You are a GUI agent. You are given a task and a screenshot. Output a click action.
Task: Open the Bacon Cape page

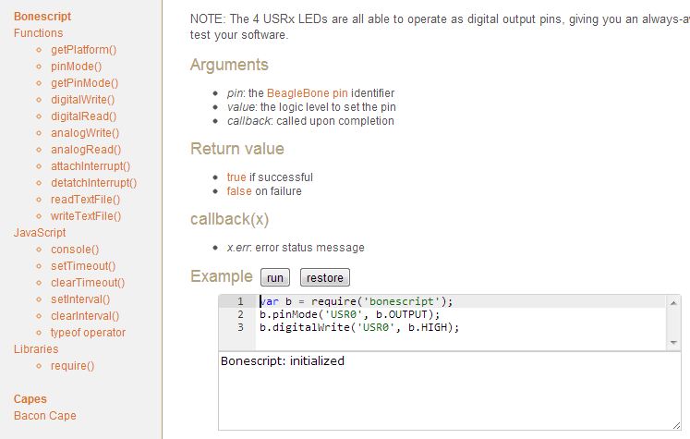click(45, 416)
